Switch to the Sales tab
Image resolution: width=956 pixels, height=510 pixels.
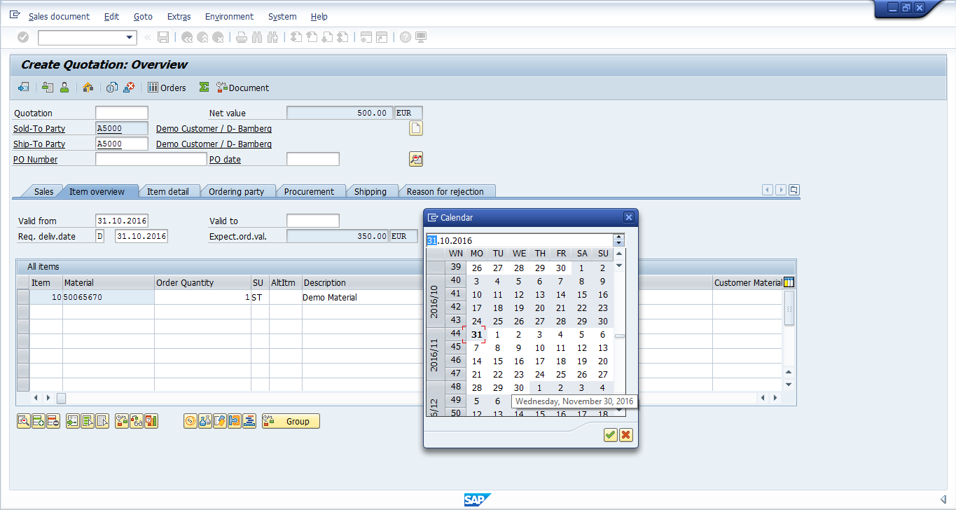[x=43, y=191]
